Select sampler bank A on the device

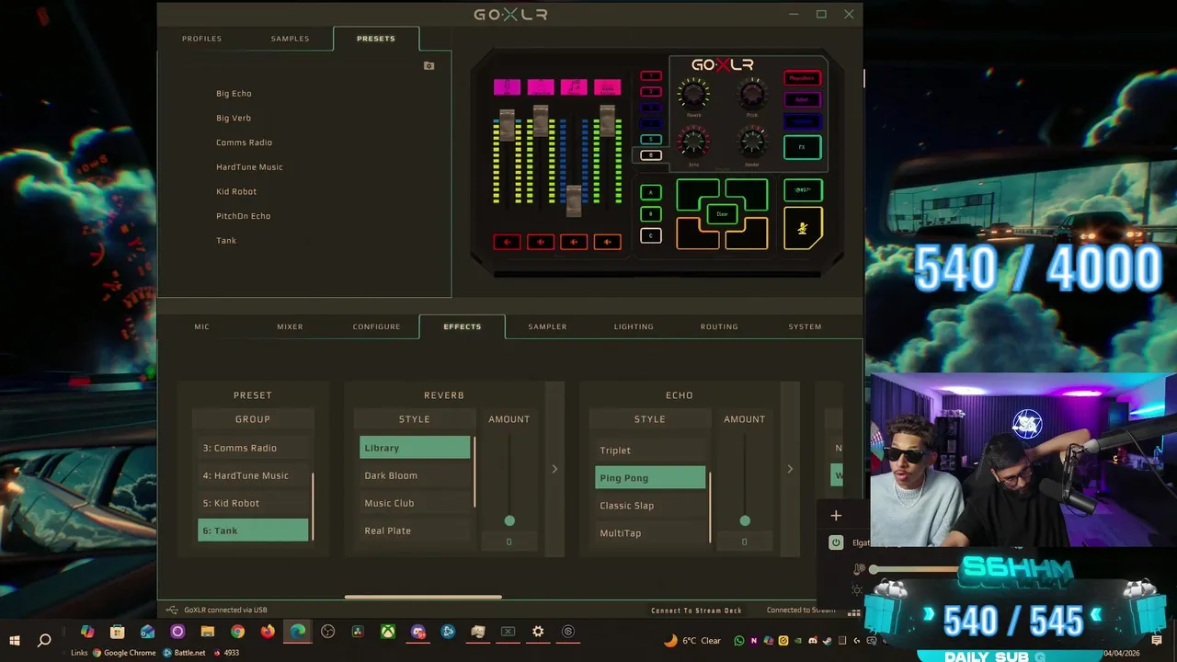click(x=651, y=192)
